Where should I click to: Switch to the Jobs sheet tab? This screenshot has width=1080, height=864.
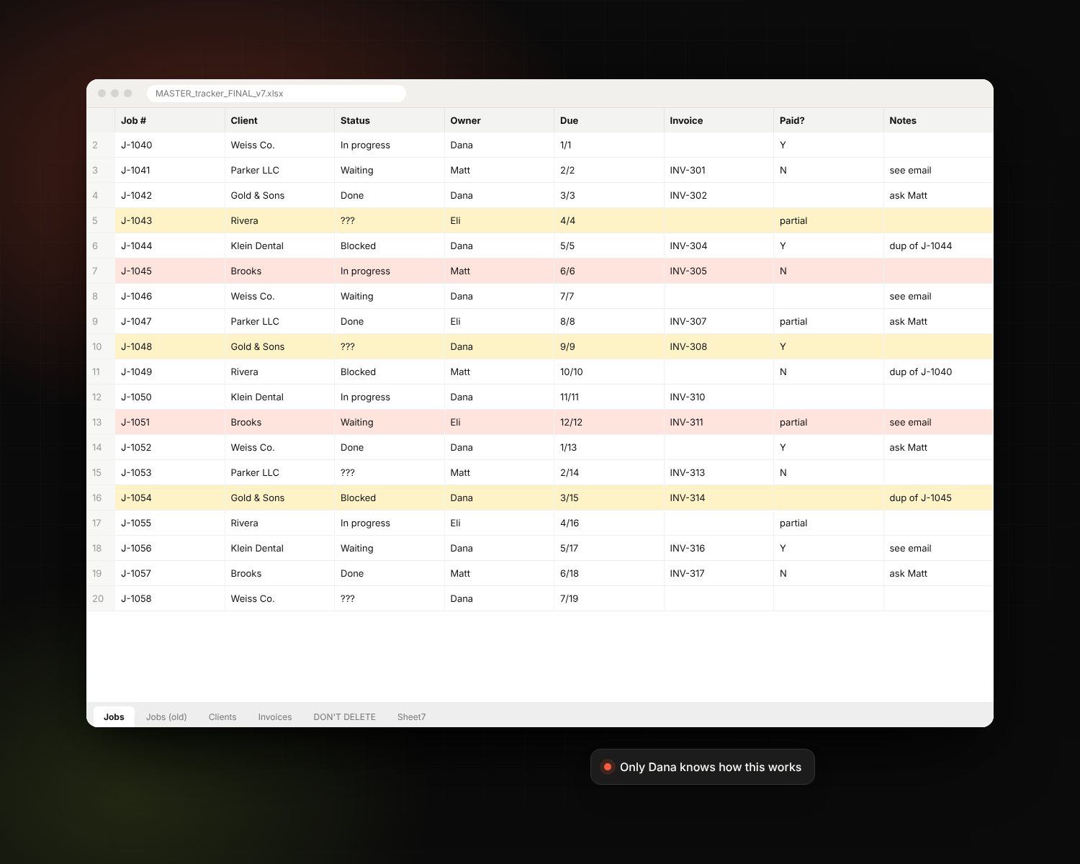coord(114,716)
